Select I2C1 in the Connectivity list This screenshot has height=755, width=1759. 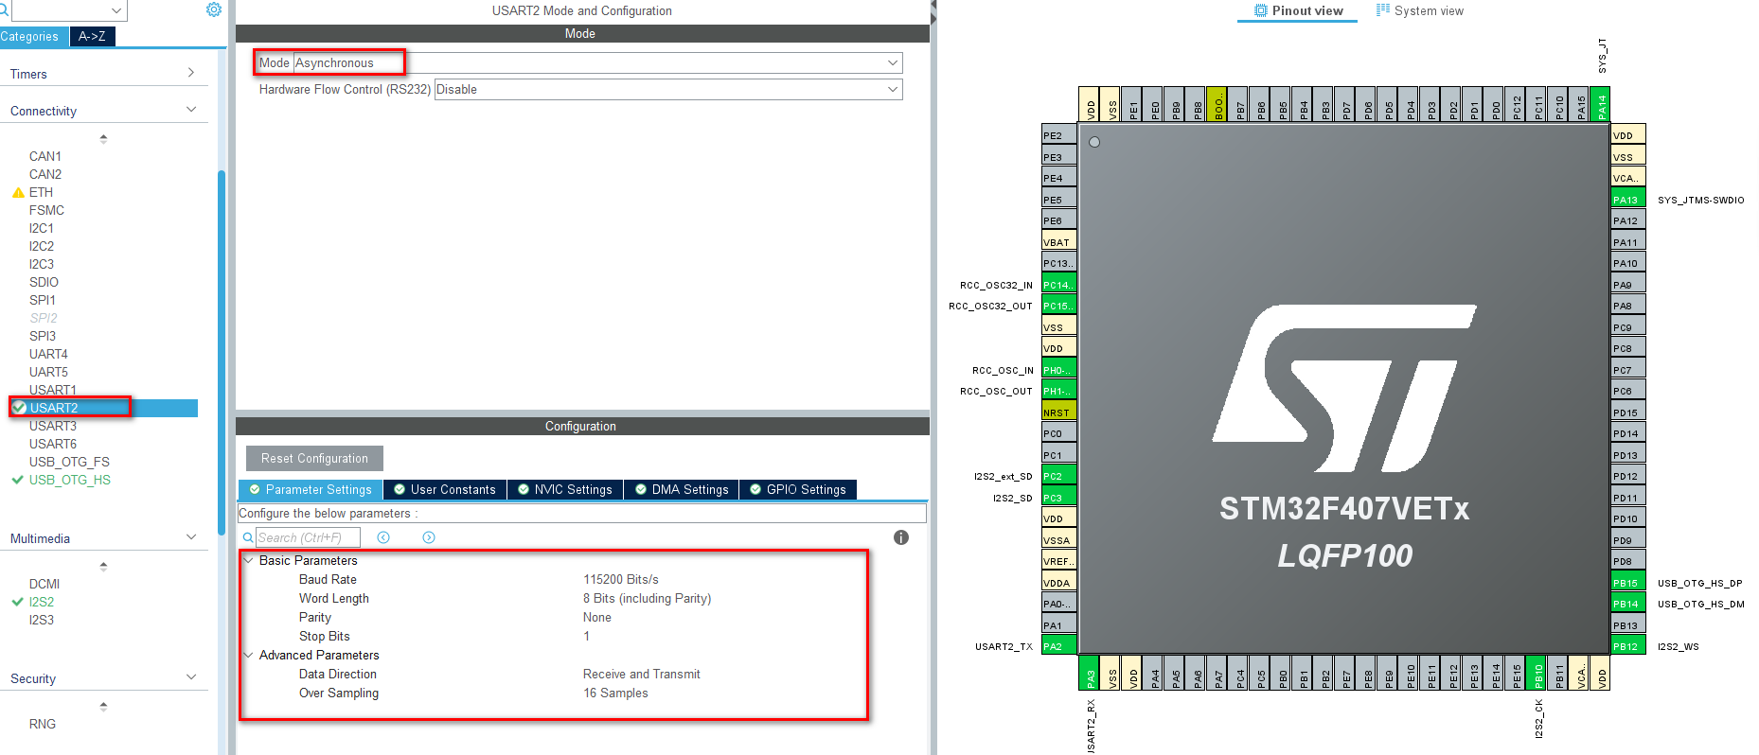[x=42, y=228]
